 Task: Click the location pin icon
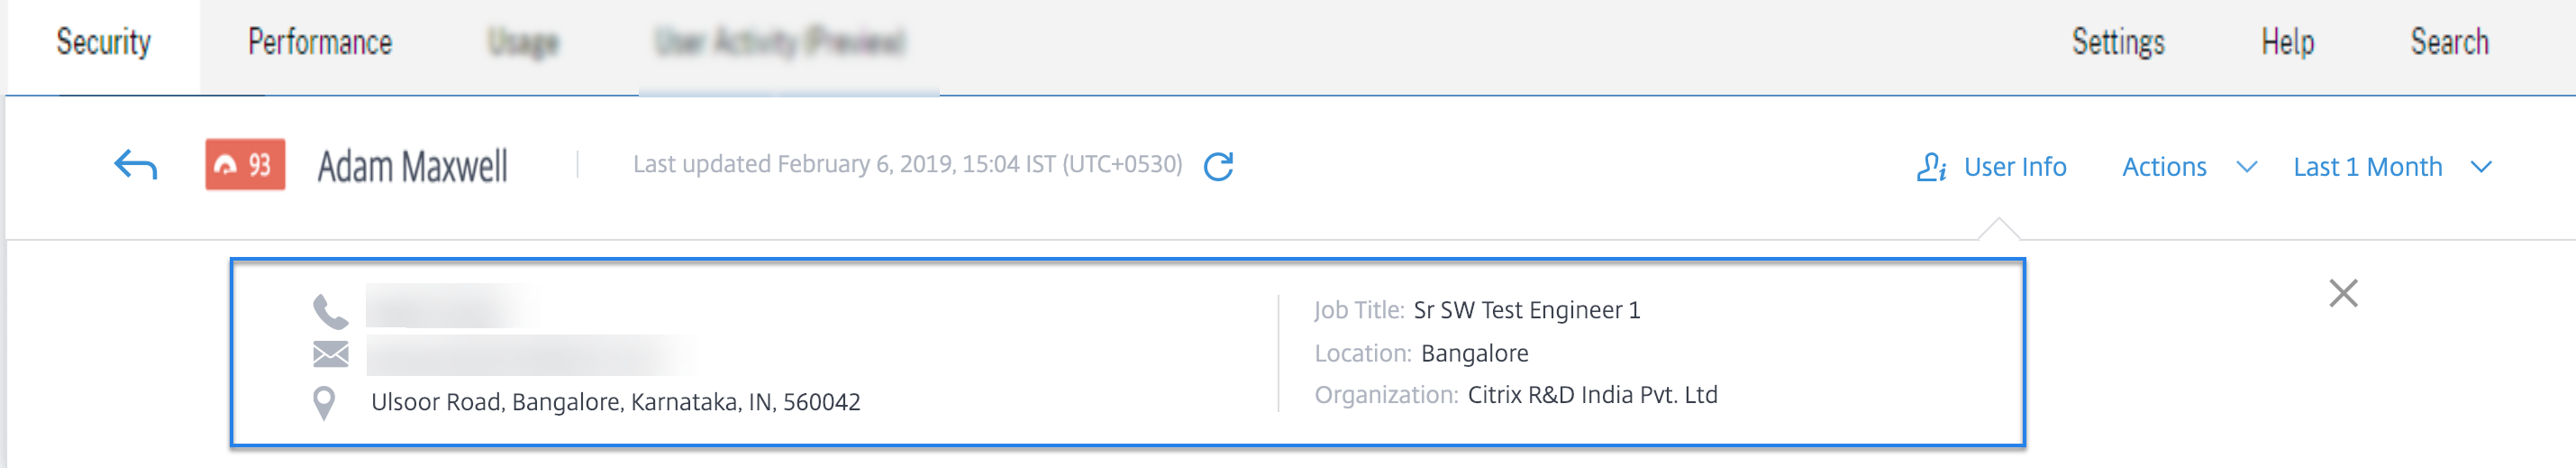[x=324, y=403]
